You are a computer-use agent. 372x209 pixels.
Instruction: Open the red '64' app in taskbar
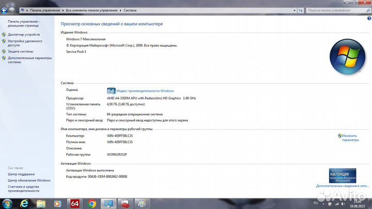[74, 203]
